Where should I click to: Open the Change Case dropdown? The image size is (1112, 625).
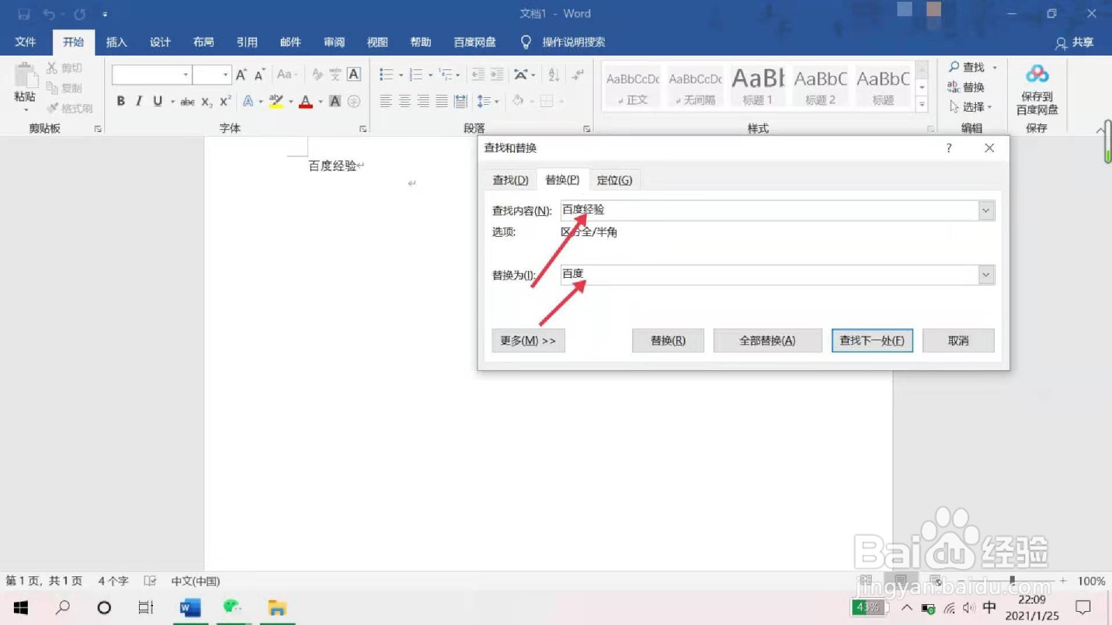point(287,74)
